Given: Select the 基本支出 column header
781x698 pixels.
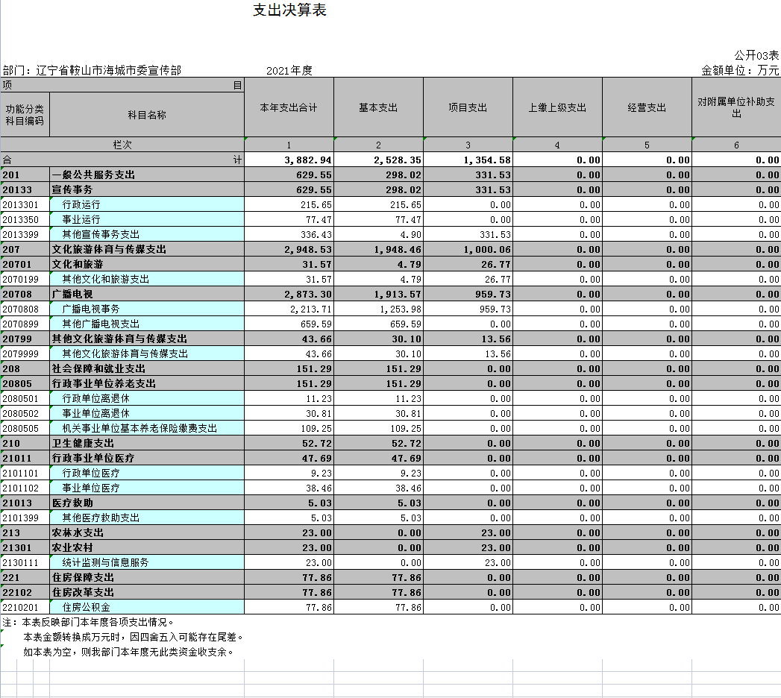Looking at the screenshot, I should pyautogui.click(x=378, y=107).
